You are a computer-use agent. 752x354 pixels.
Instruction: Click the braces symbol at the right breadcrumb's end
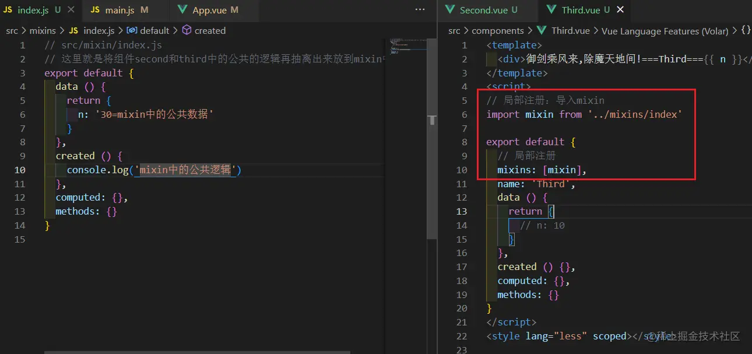coord(746,31)
